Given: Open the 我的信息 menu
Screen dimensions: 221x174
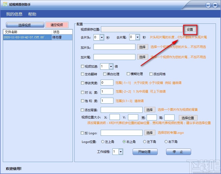Looking at the screenshot, I should pos(14,14).
